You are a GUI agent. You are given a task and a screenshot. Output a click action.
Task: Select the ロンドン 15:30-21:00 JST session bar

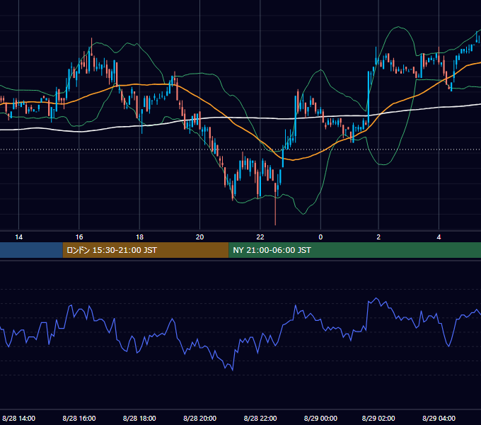tap(146, 250)
